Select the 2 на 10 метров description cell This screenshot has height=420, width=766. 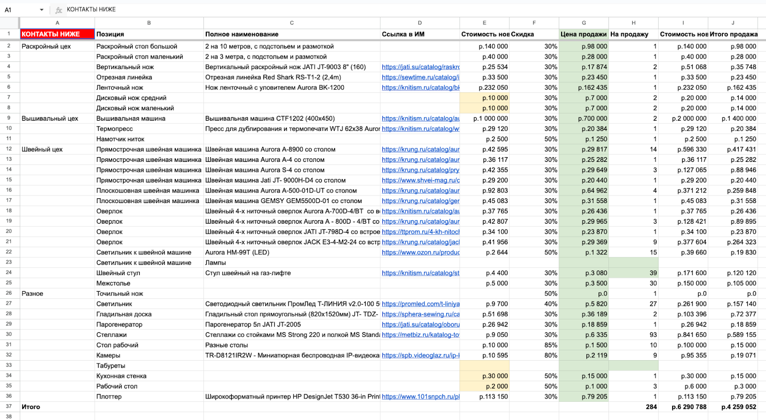pos(292,46)
